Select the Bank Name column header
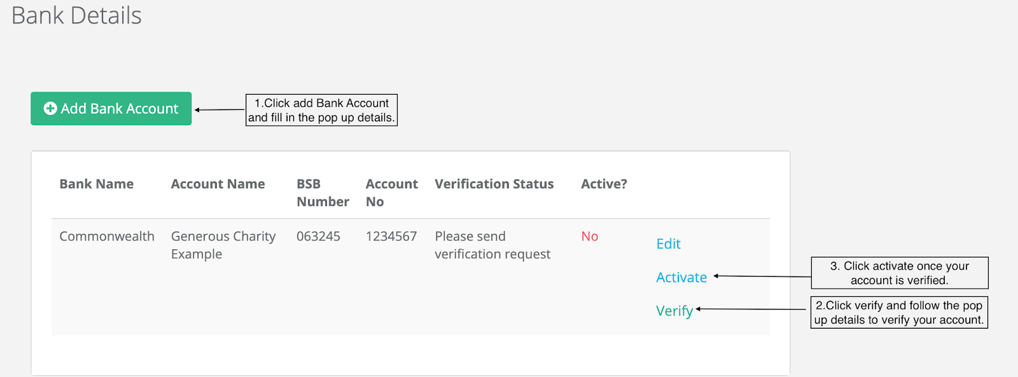The width and height of the screenshot is (1018, 377). 97,184
